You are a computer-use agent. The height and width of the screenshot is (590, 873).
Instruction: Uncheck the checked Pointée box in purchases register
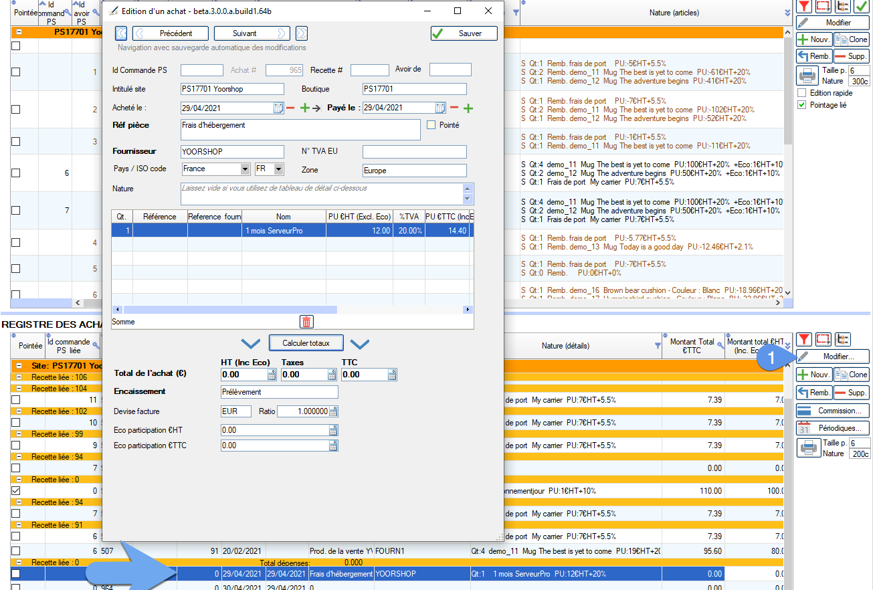[x=16, y=490]
